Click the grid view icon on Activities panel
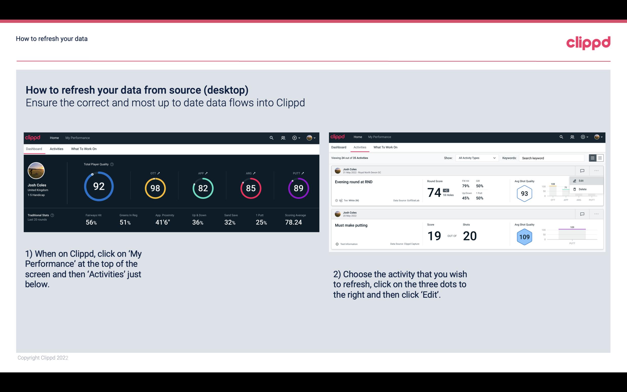 coord(600,158)
